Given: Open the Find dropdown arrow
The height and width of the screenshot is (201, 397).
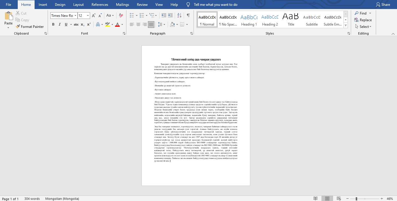Looking at the screenshot, I should 370,13.
